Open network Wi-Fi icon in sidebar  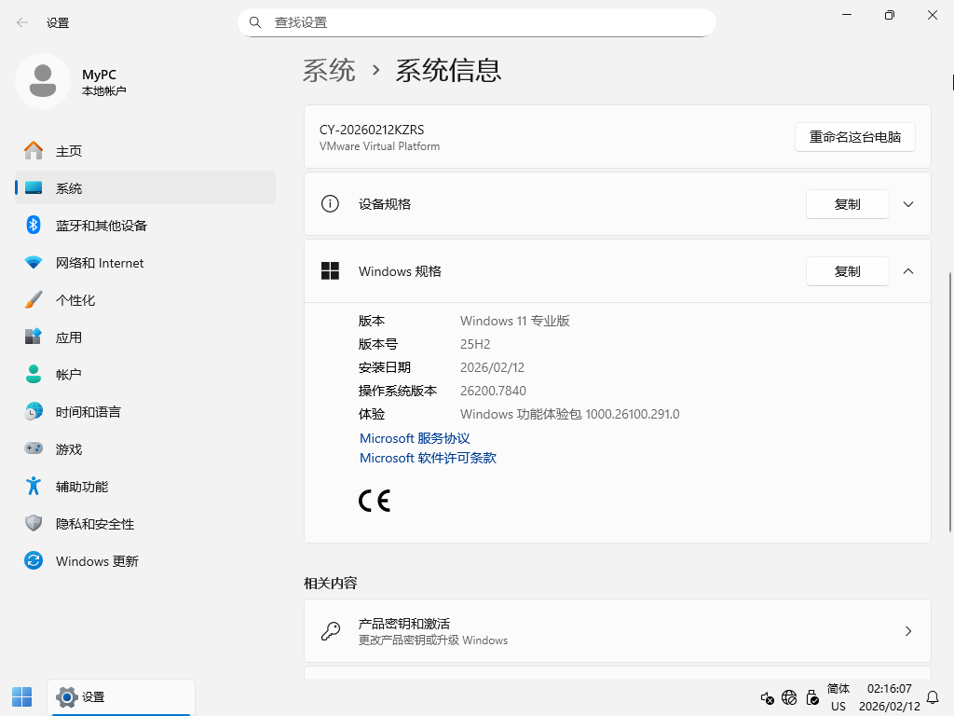tap(34, 263)
